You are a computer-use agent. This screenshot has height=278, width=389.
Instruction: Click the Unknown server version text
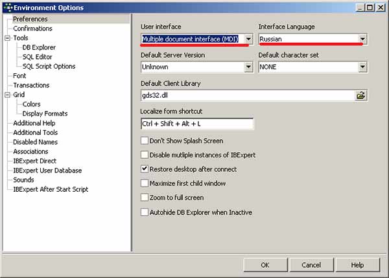click(x=155, y=67)
